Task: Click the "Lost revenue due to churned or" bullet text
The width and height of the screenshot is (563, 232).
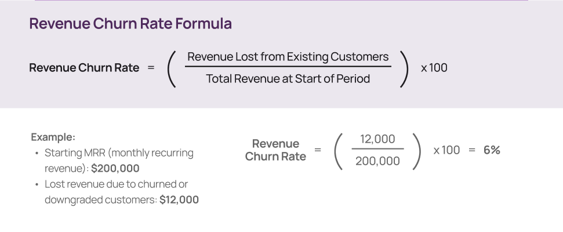Action: pyautogui.click(x=116, y=184)
